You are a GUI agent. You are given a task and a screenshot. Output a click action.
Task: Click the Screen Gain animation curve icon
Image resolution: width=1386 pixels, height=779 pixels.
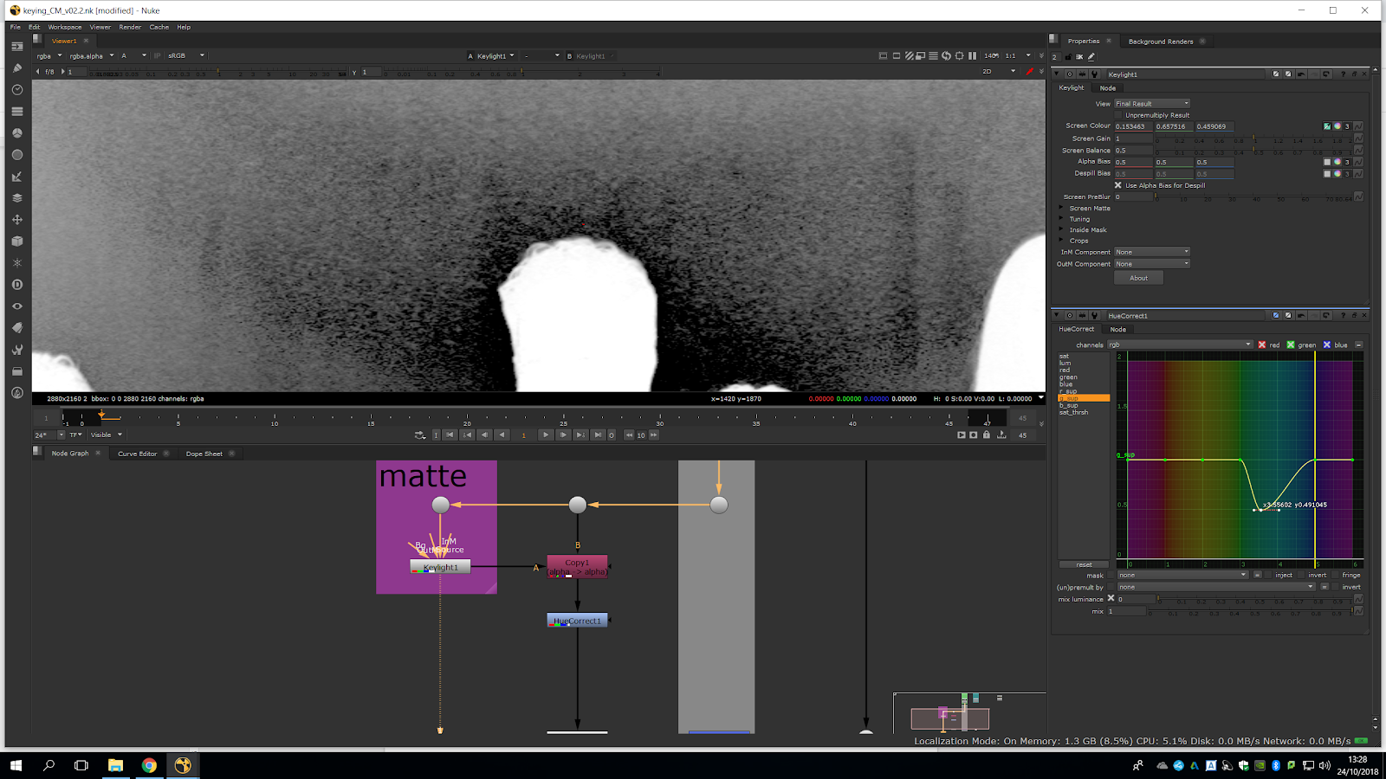pyautogui.click(x=1358, y=138)
